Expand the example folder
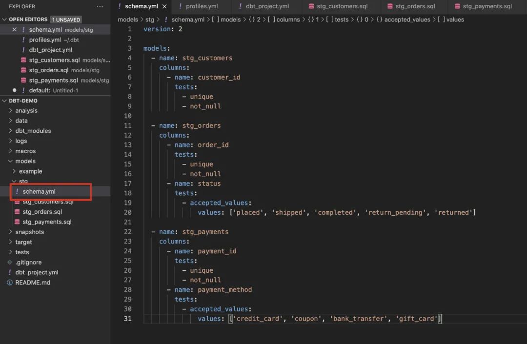The height and width of the screenshot is (344, 527). pos(14,171)
